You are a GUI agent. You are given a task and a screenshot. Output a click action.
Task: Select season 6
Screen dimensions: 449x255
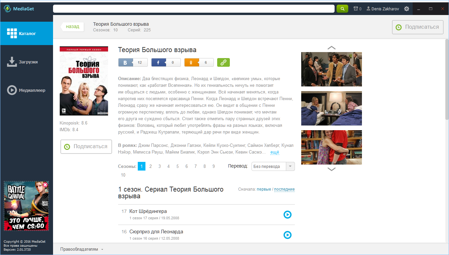coord(186,166)
